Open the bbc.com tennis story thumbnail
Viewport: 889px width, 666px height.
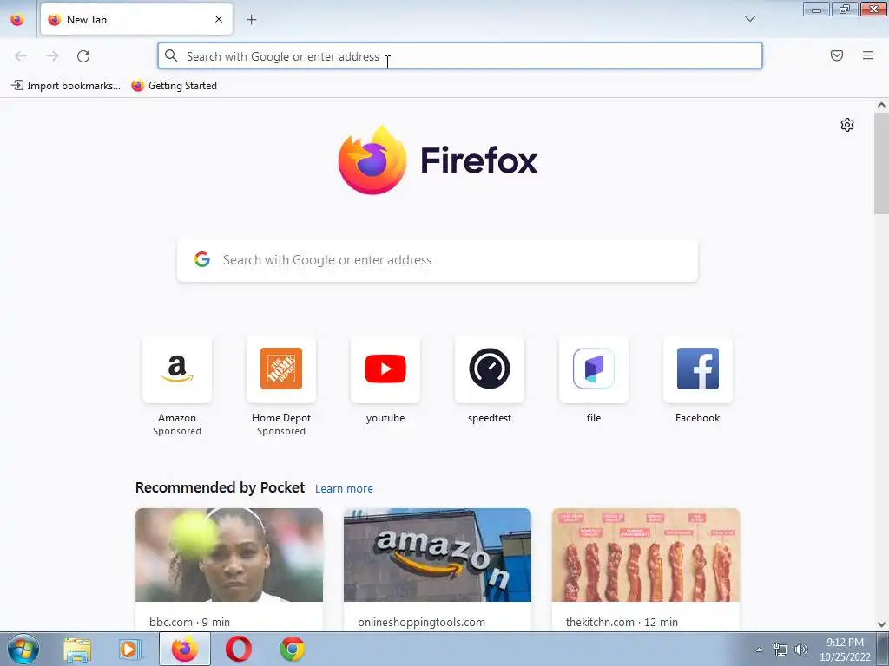(x=229, y=555)
